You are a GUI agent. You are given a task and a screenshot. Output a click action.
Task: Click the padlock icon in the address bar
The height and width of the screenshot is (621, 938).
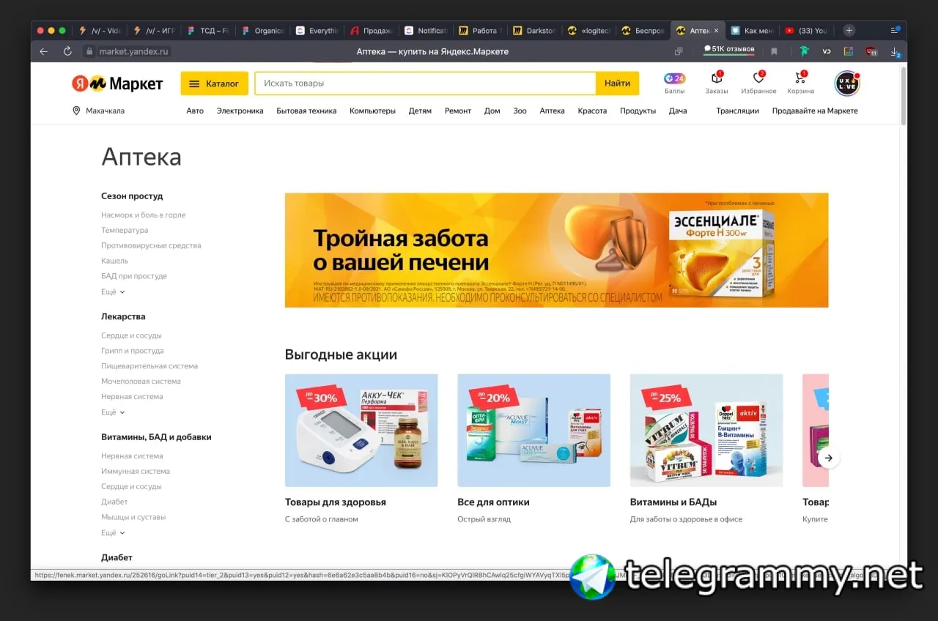pyautogui.click(x=89, y=51)
